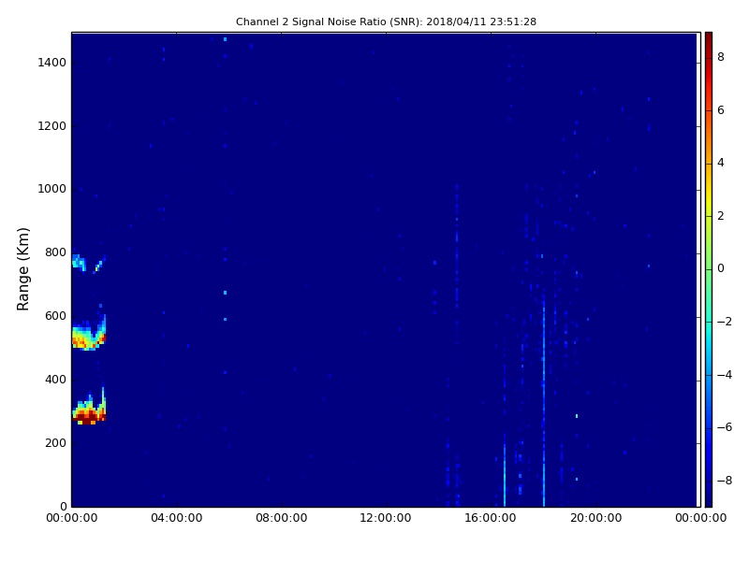The width and height of the screenshot is (749, 561).
Task: Click the 400 range tick label
Action: pos(56,380)
